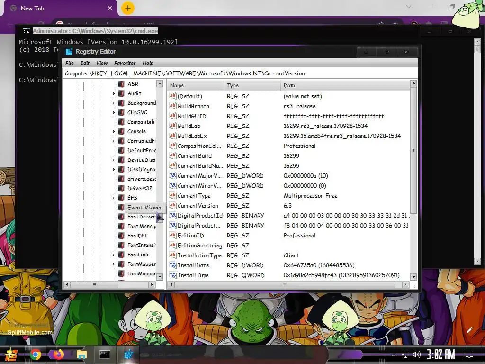Image resolution: width=485 pixels, height=364 pixels.
Task: Click the InstallTime QWORD value icon
Action: tap(172, 275)
